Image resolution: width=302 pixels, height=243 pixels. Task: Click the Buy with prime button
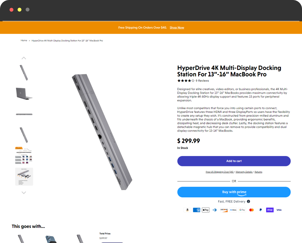coord(234,192)
